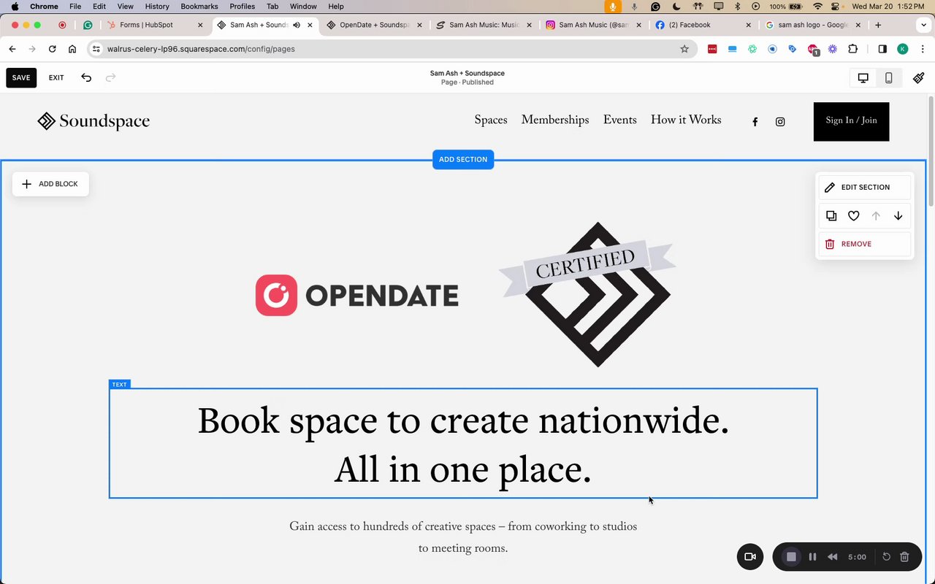Open the site styles paintbrush

click(919, 78)
